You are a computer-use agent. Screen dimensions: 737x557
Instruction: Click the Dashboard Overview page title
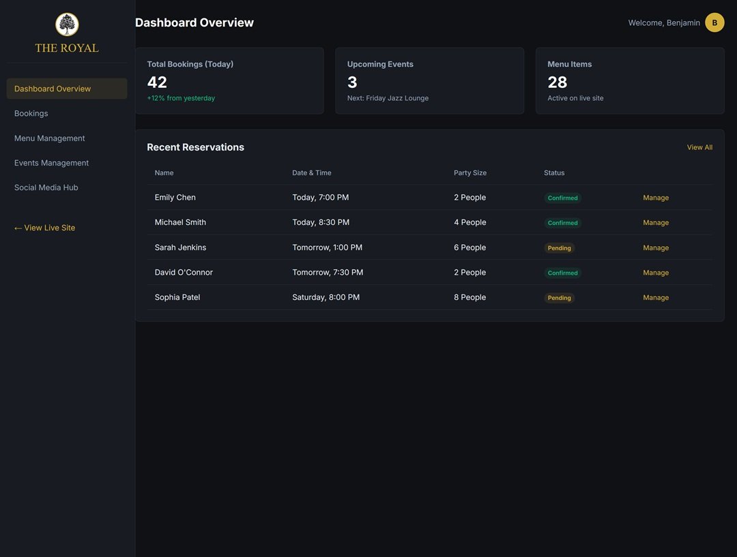pos(194,22)
